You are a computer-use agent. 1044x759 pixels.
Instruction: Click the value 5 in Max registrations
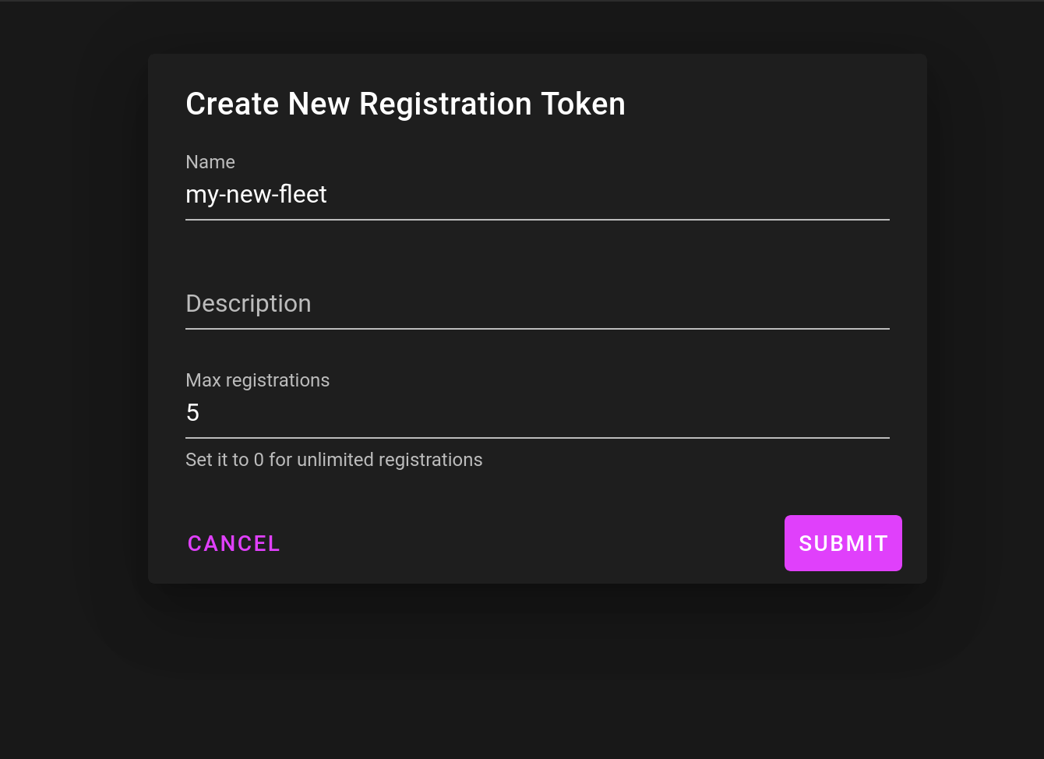click(193, 413)
